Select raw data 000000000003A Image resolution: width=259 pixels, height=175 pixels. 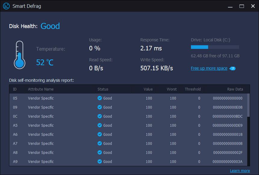[228, 162]
